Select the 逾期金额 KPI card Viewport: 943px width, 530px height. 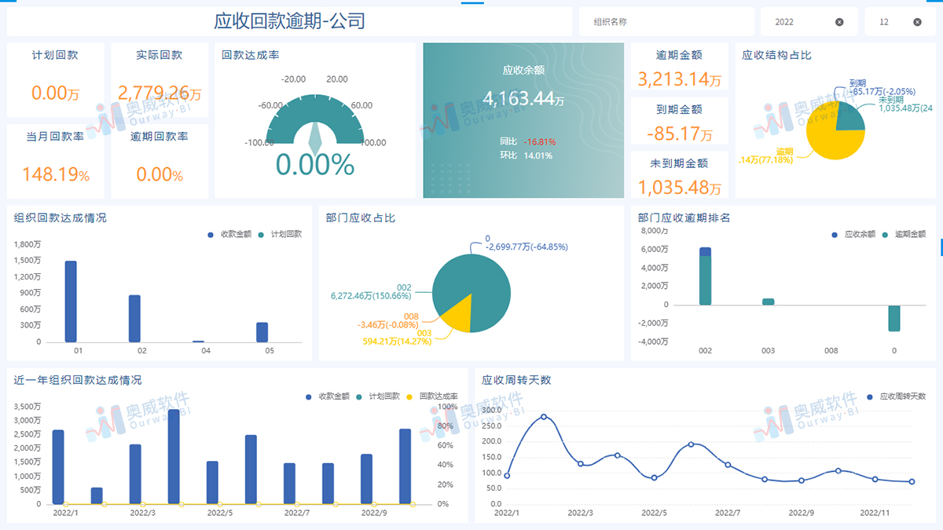[x=679, y=68]
